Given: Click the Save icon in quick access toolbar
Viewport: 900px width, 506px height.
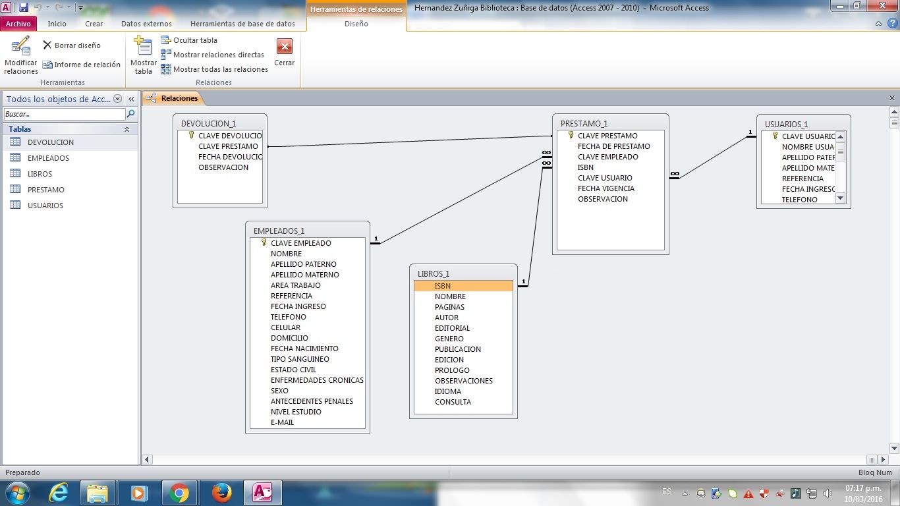Looking at the screenshot, I should [24, 8].
